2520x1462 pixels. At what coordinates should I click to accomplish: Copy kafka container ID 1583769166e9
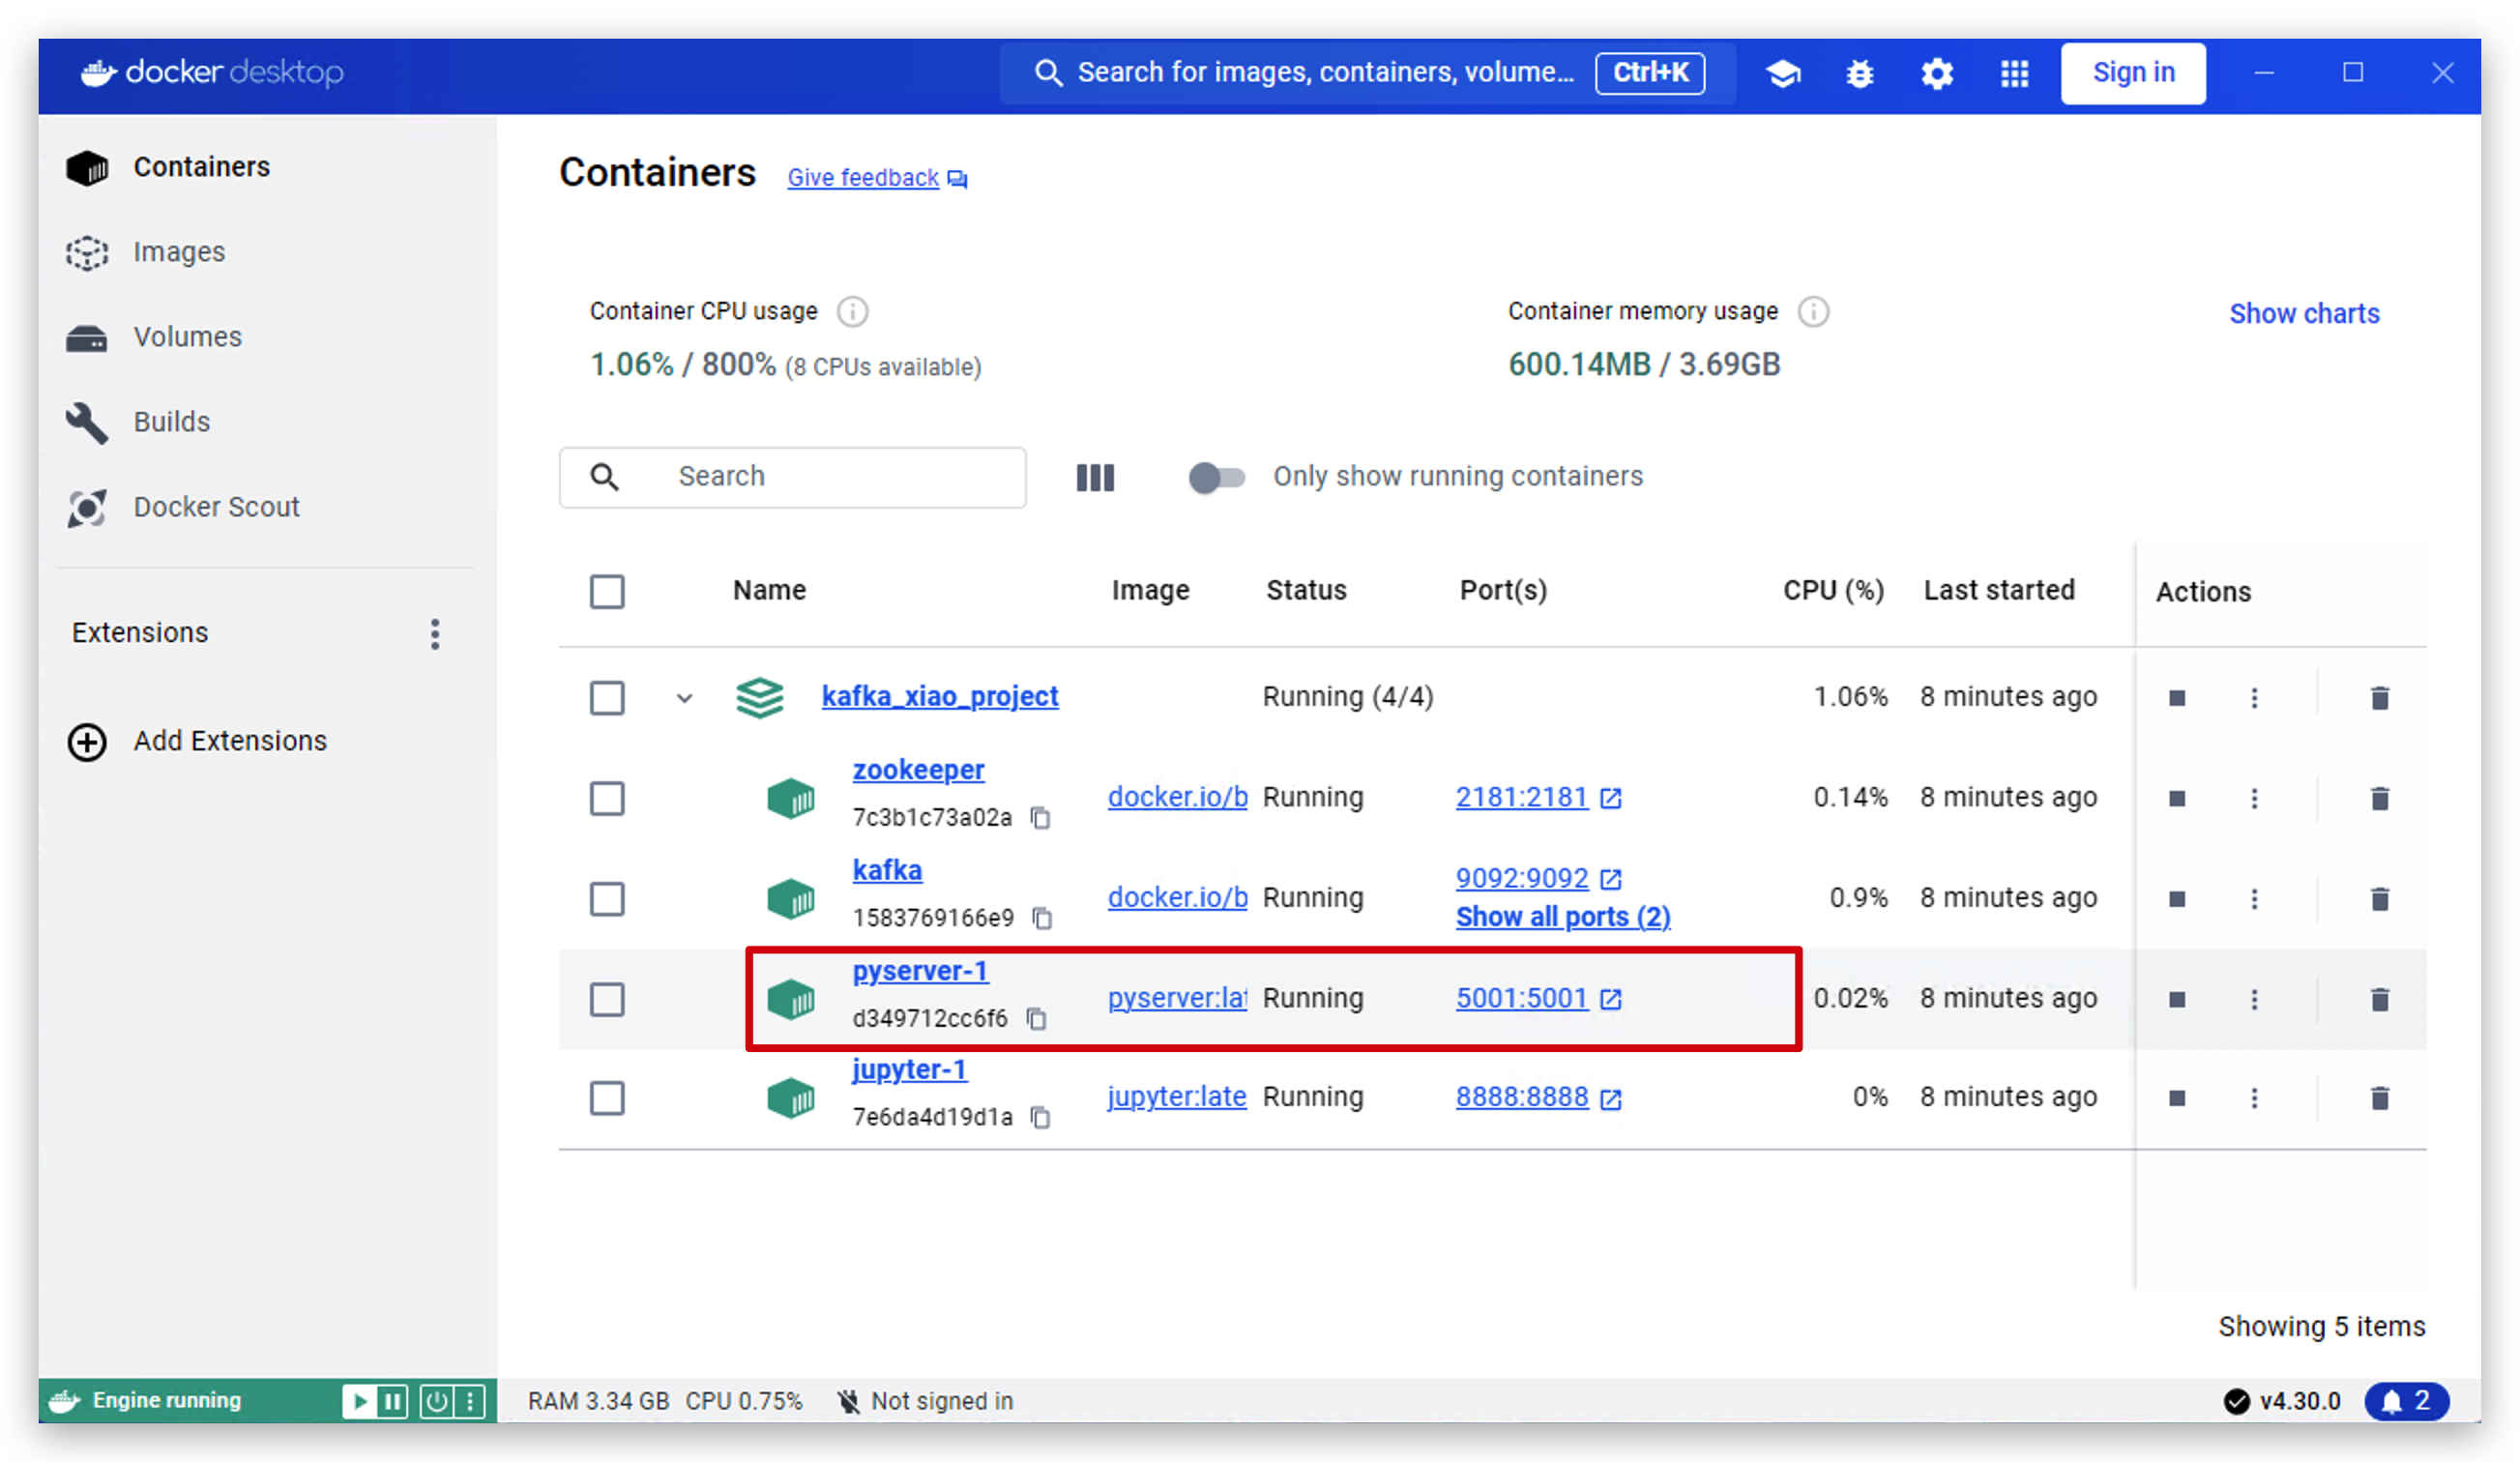tap(1042, 918)
